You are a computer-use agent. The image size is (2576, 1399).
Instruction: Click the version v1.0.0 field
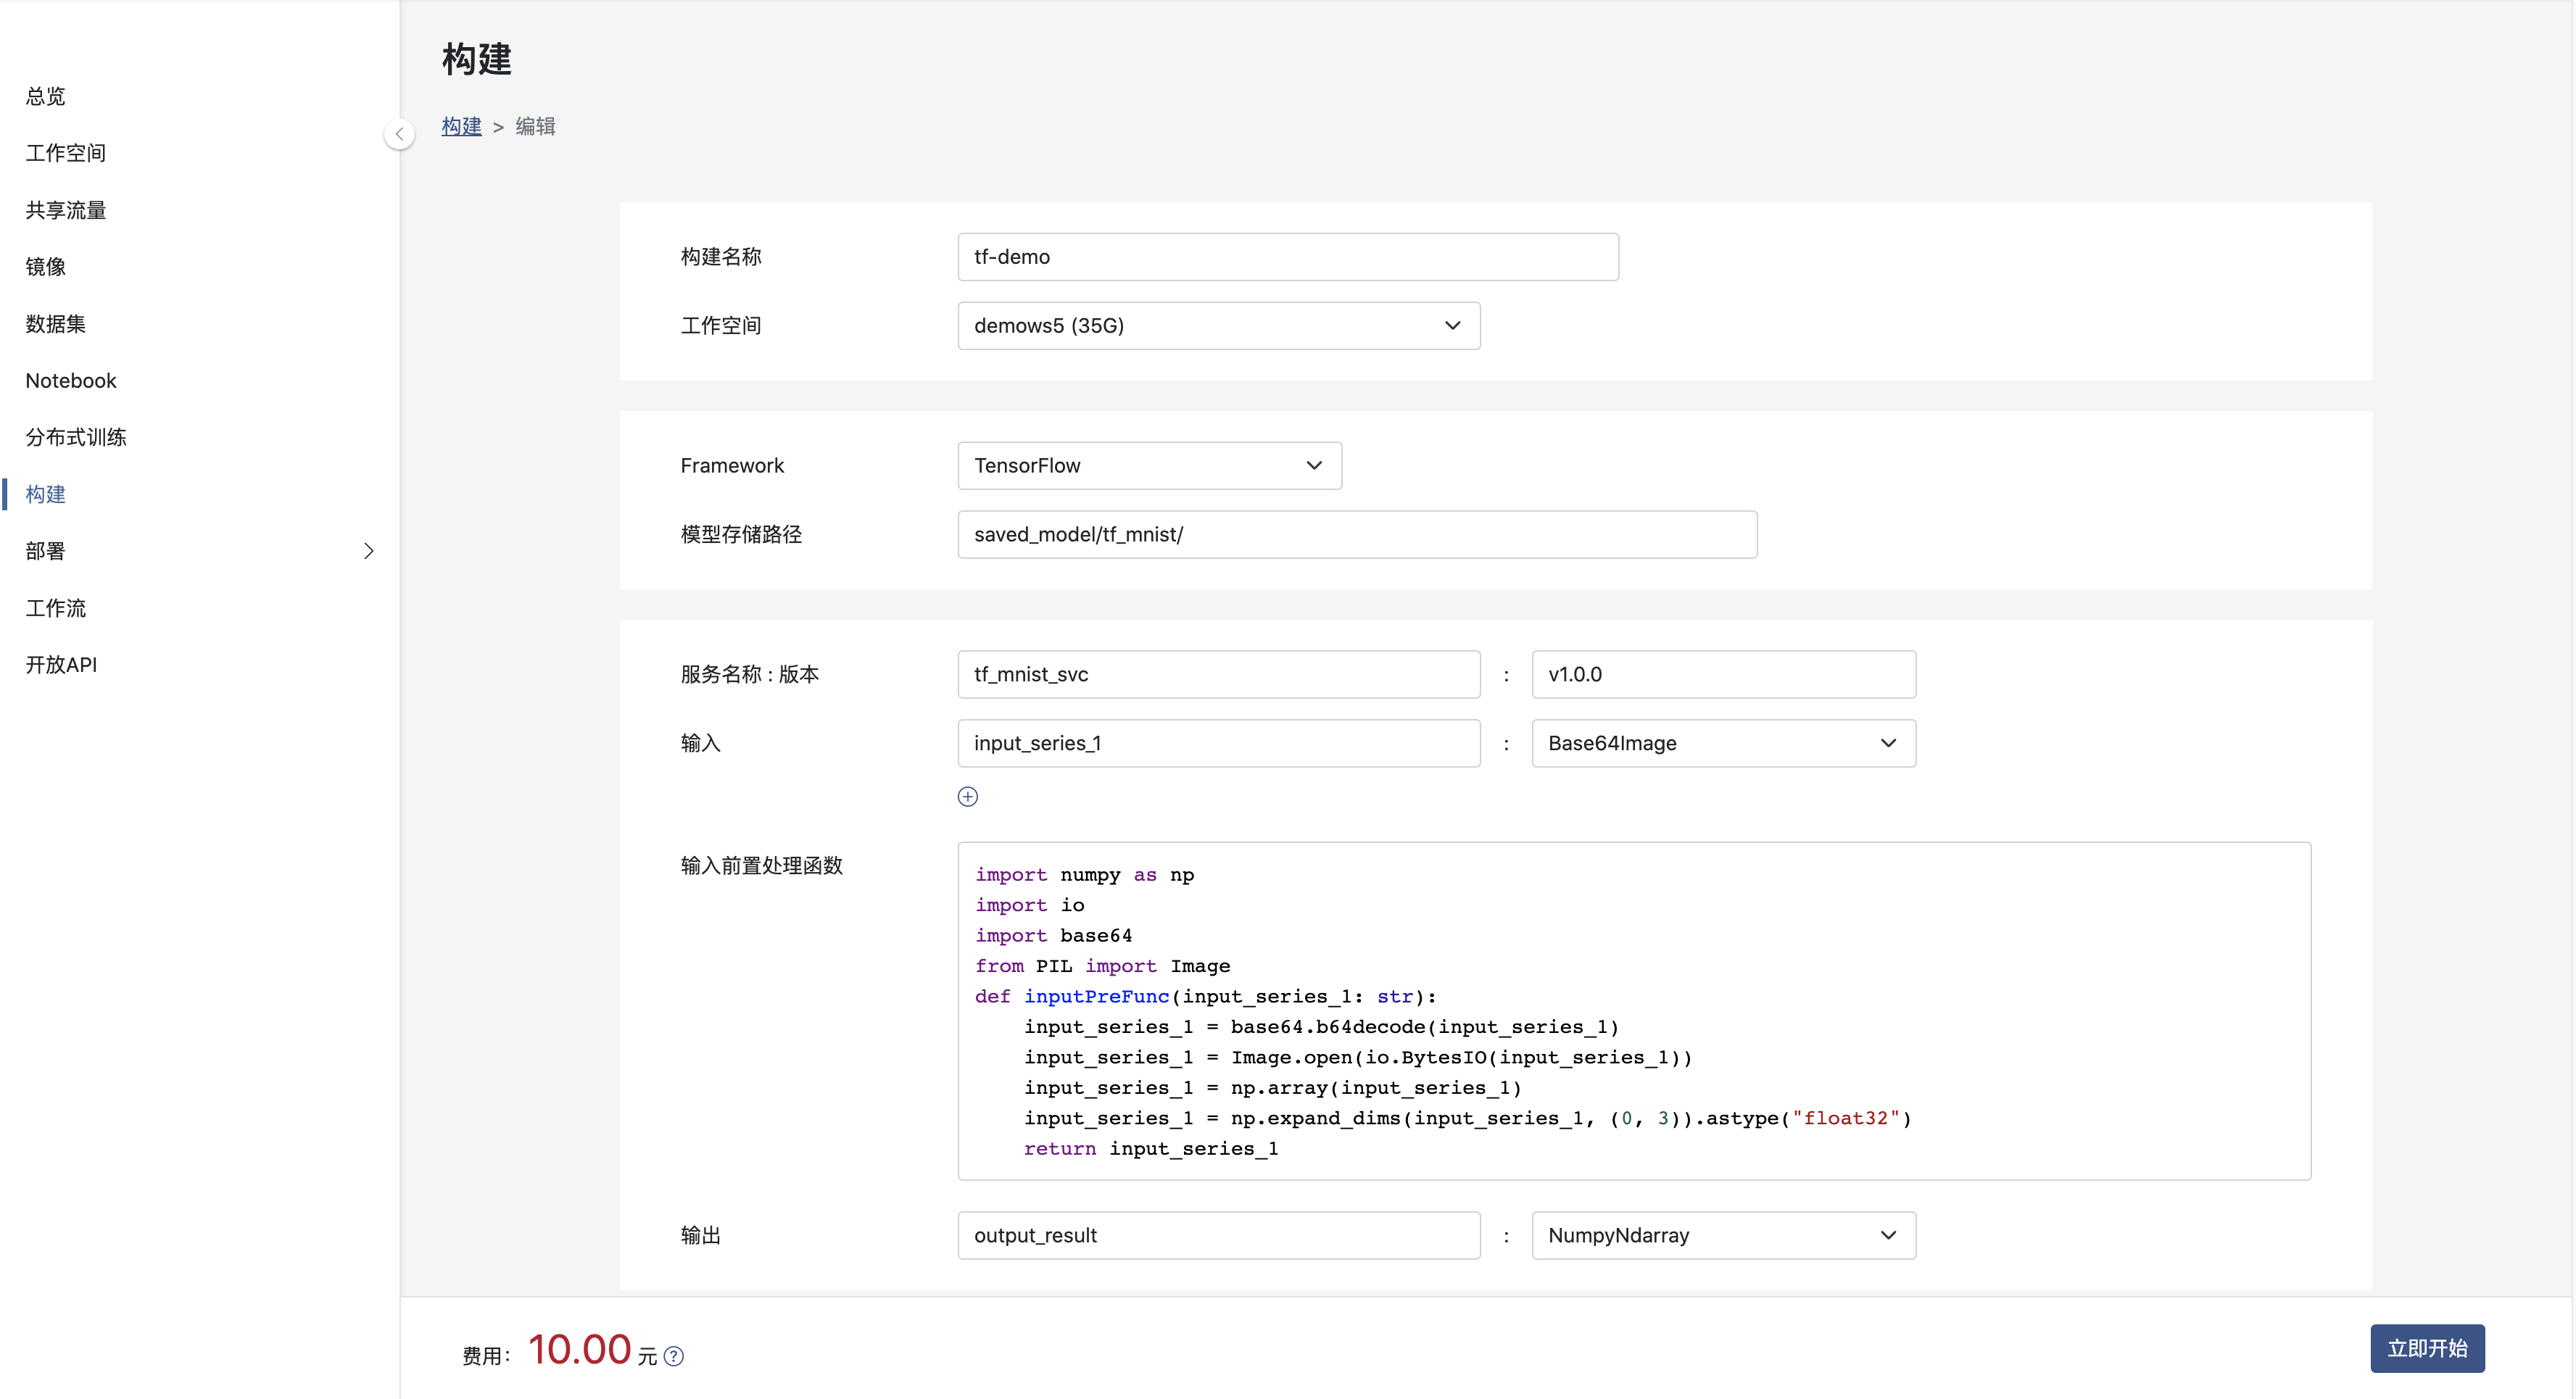point(1722,674)
